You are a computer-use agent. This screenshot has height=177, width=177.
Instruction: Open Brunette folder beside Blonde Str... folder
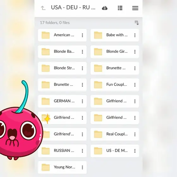[x=115, y=68]
